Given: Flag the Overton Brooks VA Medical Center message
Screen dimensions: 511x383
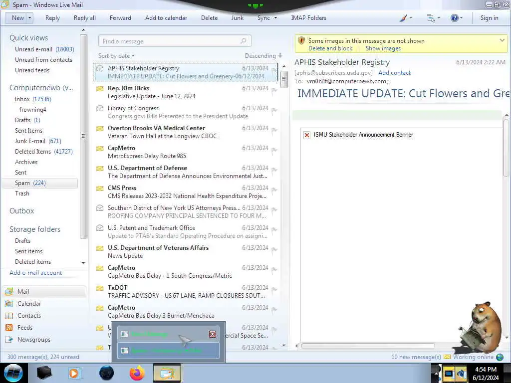Looking at the screenshot, I should (274, 130).
